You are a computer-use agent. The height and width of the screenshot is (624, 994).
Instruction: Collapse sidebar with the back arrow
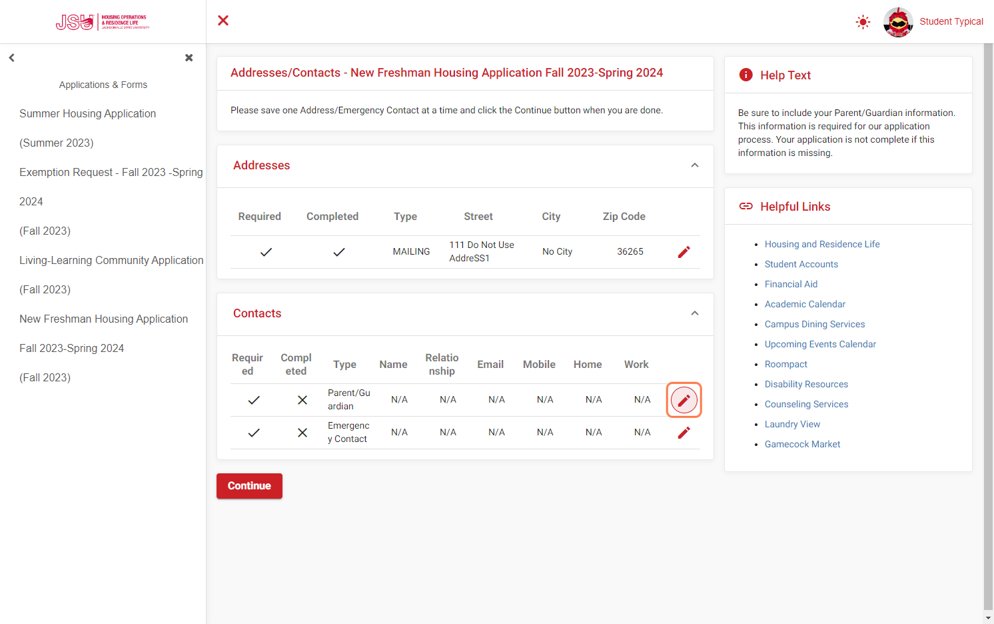click(11, 58)
